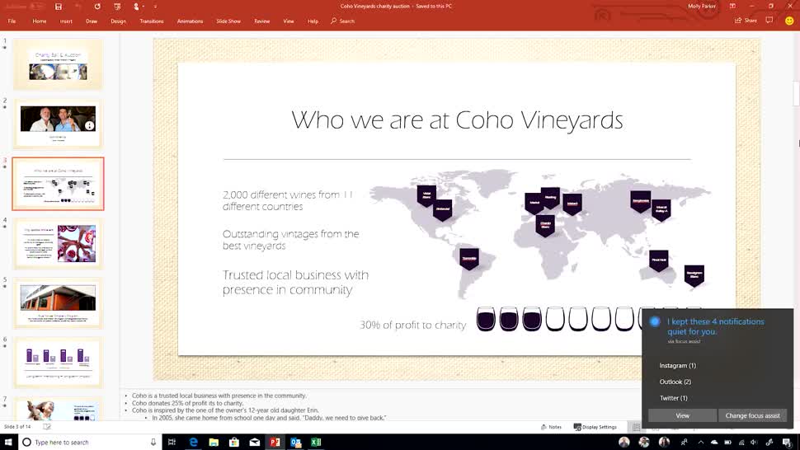Click the '2,000 different wines' bullet text
The image size is (800, 450).
(x=287, y=200)
